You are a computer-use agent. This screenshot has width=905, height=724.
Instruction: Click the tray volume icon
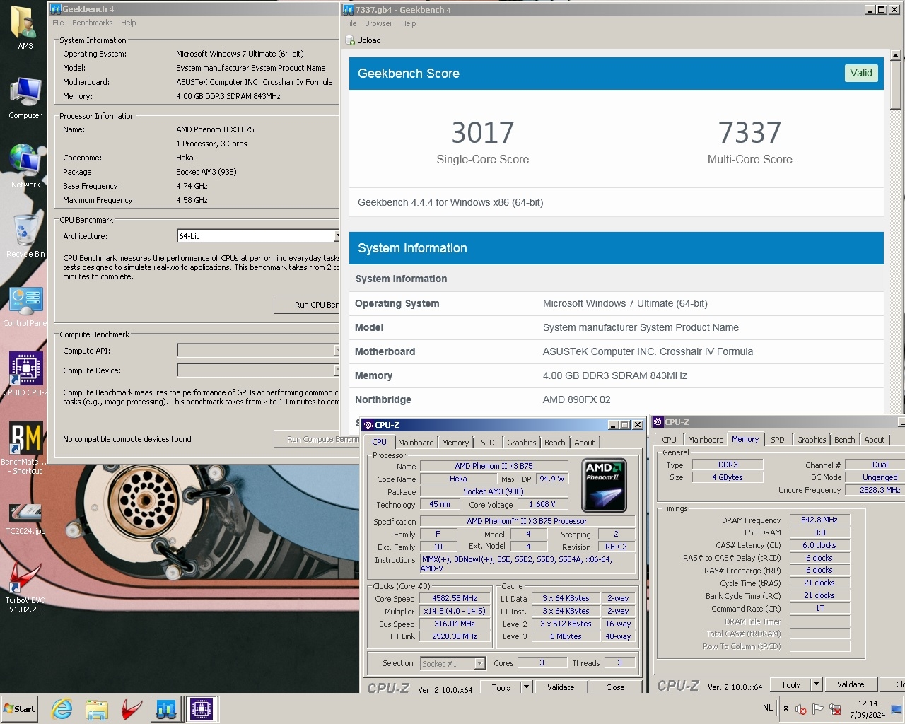(800, 708)
